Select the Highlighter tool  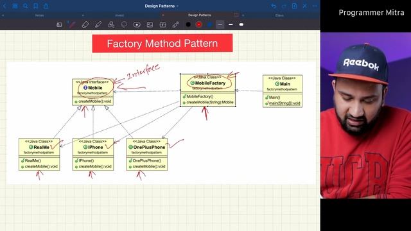[x=98, y=24]
